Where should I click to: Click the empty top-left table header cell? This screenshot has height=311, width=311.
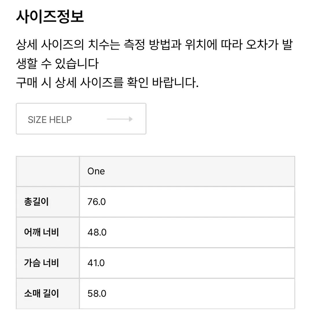[x=48, y=171]
